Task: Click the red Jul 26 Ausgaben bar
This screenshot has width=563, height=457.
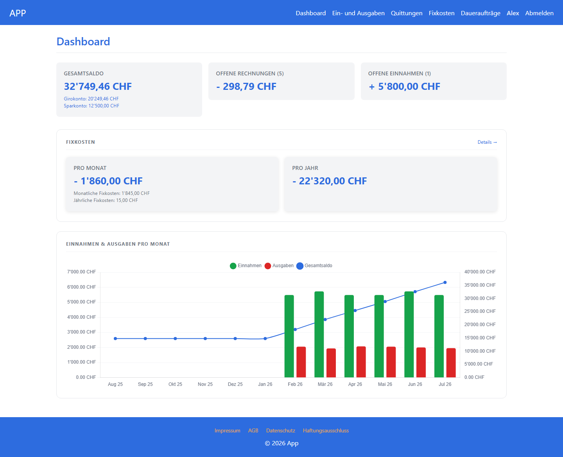Action: (451, 363)
